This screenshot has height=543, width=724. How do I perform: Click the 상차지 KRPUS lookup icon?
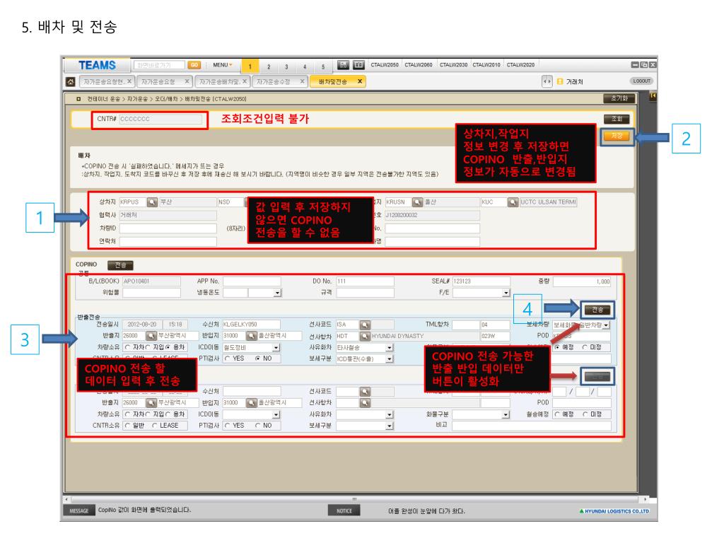point(152,202)
